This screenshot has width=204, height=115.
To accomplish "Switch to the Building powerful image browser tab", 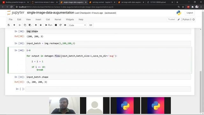I will [x=16, y=2].
